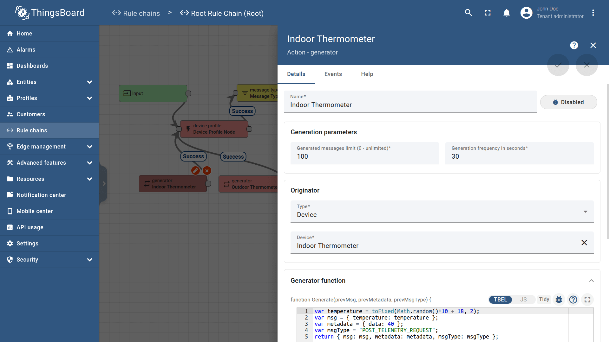609x342 pixels.
Task: Click the Generation frequency in seconds field
Action: point(519,156)
